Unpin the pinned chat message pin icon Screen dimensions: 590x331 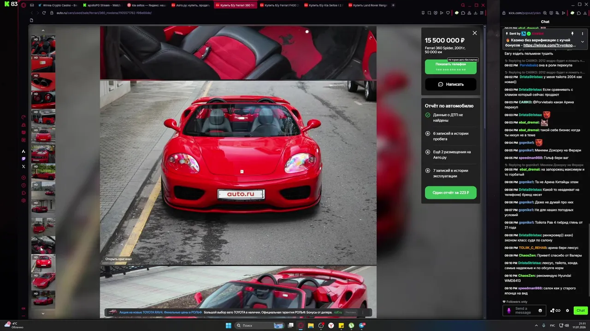[x=572, y=34]
